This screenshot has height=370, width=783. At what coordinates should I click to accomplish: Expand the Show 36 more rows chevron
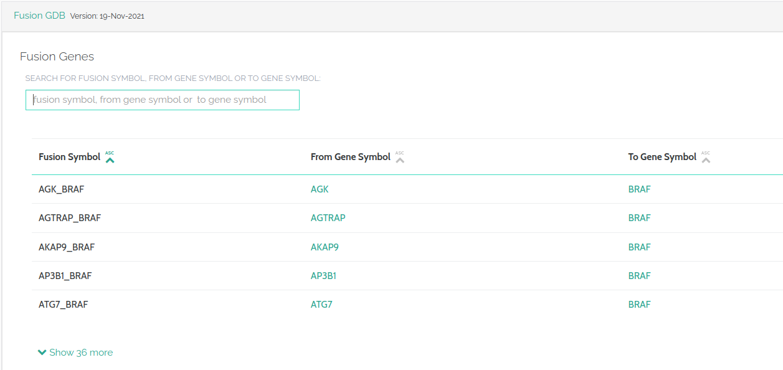pos(42,353)
